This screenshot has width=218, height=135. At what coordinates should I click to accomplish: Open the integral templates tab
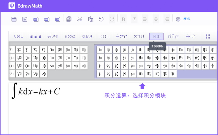click(156, 36)
